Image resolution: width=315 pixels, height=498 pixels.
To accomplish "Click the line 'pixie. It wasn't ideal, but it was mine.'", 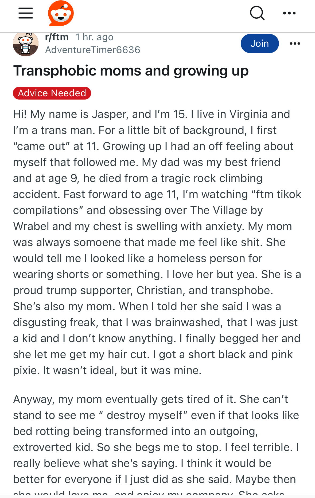I will 107,370.
